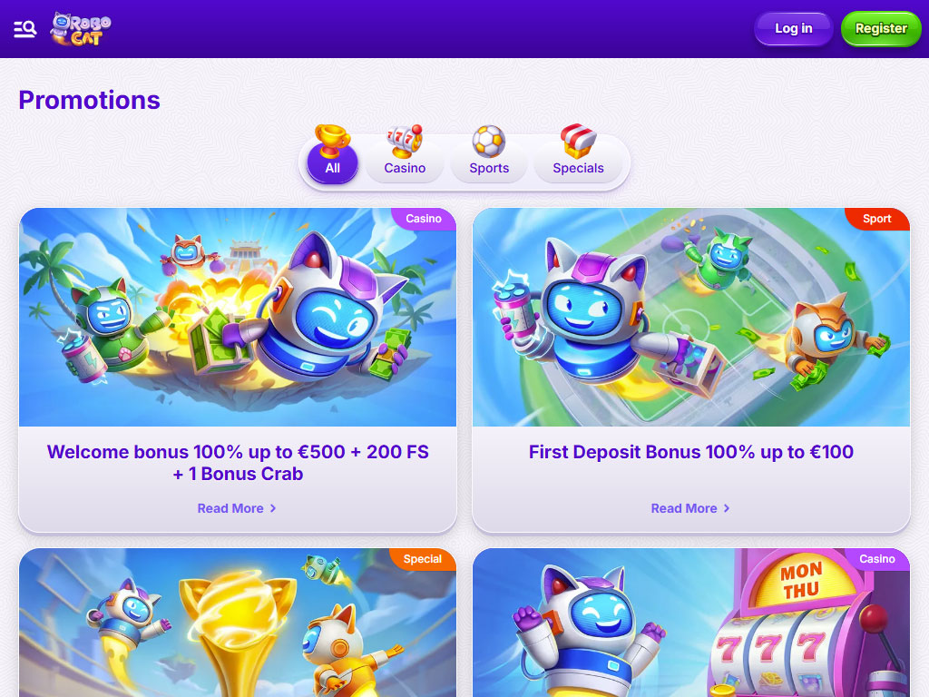Click the Robo Cat logo

click(x=81, y=28)
